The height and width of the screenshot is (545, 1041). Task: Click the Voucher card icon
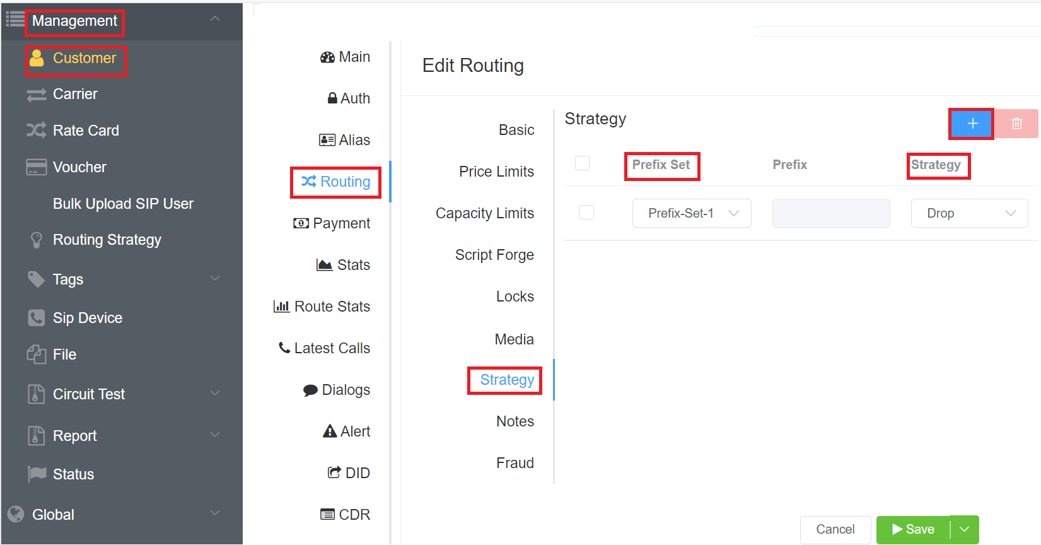pyautogui.click(x=36, y=167)
